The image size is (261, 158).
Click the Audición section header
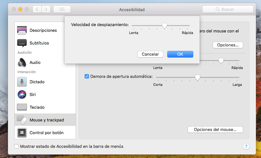coord(24,52)
